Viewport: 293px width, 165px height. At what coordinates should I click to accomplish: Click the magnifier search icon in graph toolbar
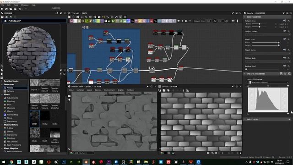tap(86, 17)
